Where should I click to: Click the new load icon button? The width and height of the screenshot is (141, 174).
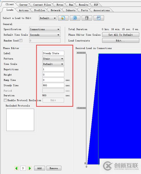pyautogui.click(x=63, y=18)
